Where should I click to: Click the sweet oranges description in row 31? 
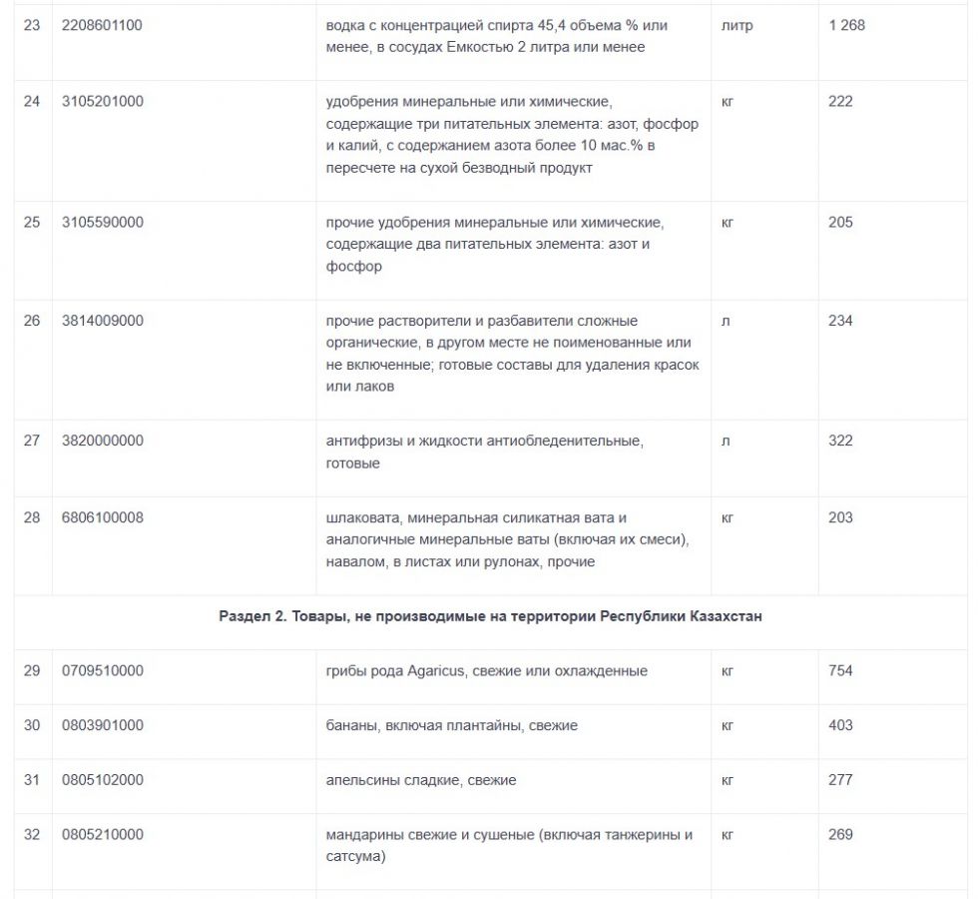click(x=420, y=779)
